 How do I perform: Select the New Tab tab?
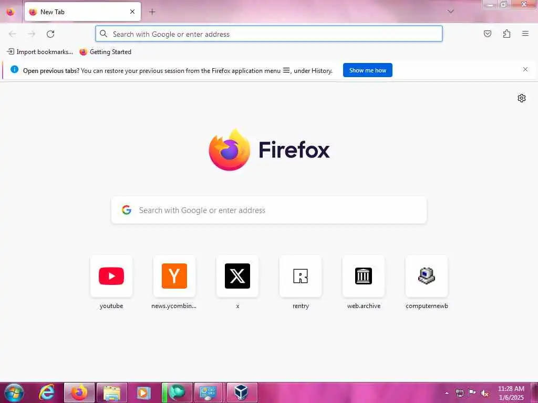tap(82, 12)
